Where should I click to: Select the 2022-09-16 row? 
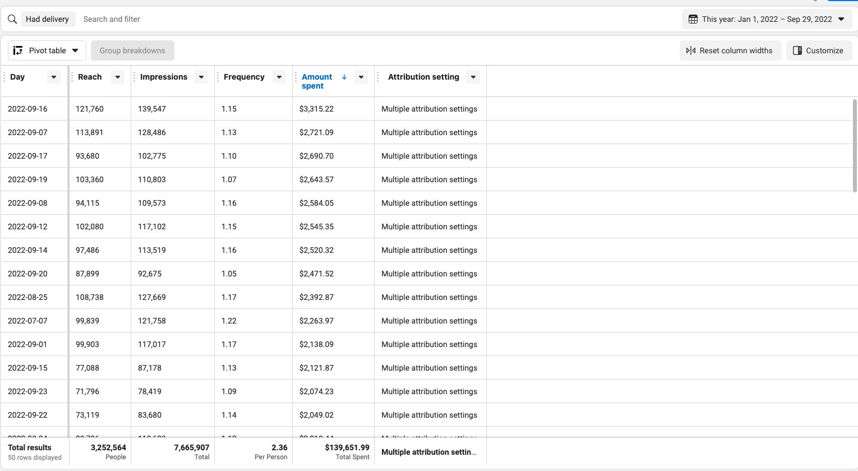[x=28, y=109]
